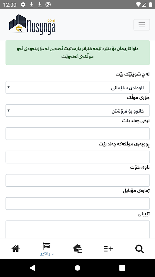
Task: Expand the خانوو بۆ فرۆشتن property type dropdown
Action: point(78,110)
